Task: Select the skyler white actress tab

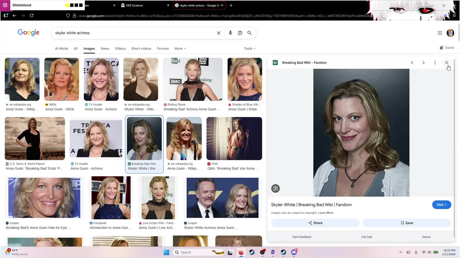Action: (199, 5)
